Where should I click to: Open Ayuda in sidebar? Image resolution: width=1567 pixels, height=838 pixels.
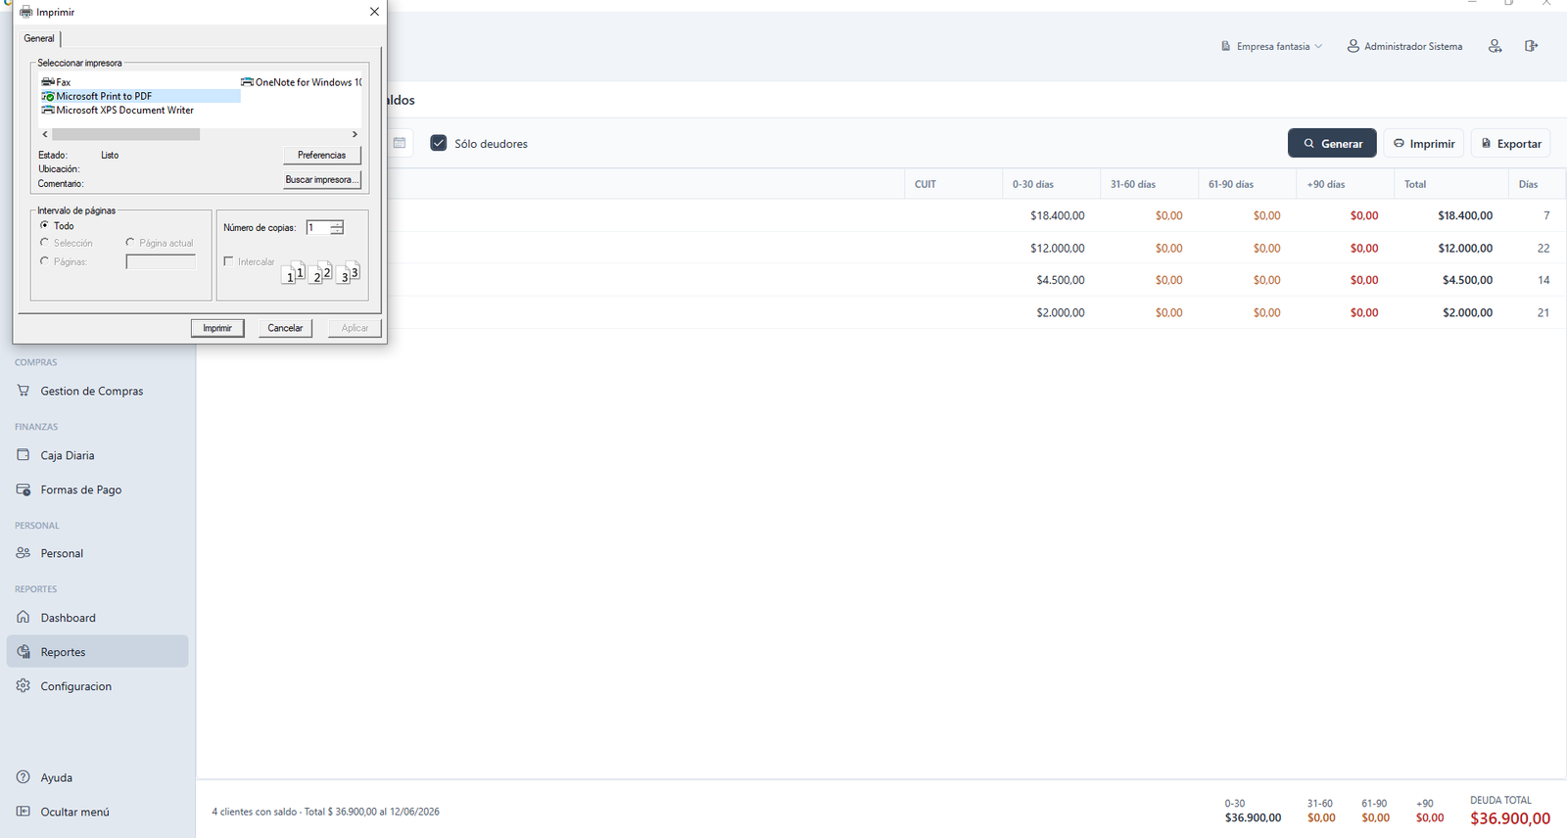tap(97, 777)
